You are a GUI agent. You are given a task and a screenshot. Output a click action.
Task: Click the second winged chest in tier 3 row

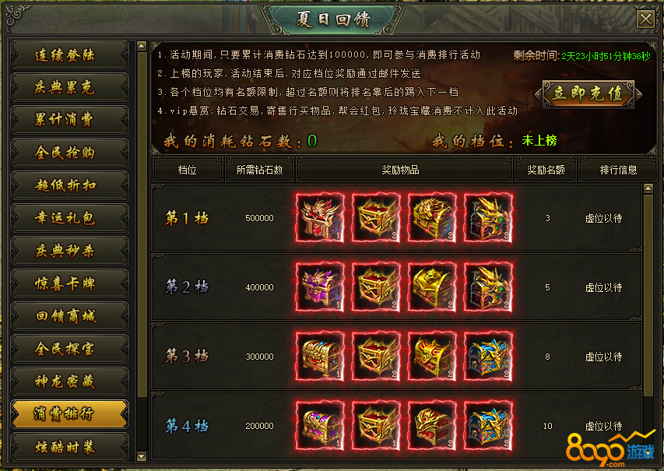(x=376, y=357)
